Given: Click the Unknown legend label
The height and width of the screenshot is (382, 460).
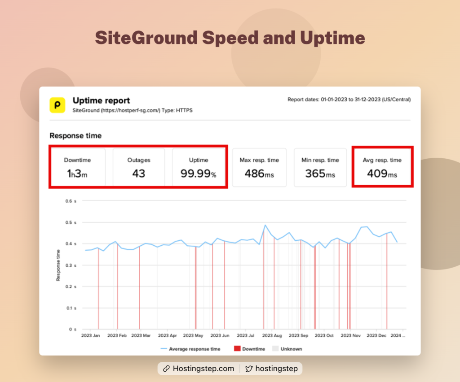Looking at the screenshot, I should (x=291, y=349).
